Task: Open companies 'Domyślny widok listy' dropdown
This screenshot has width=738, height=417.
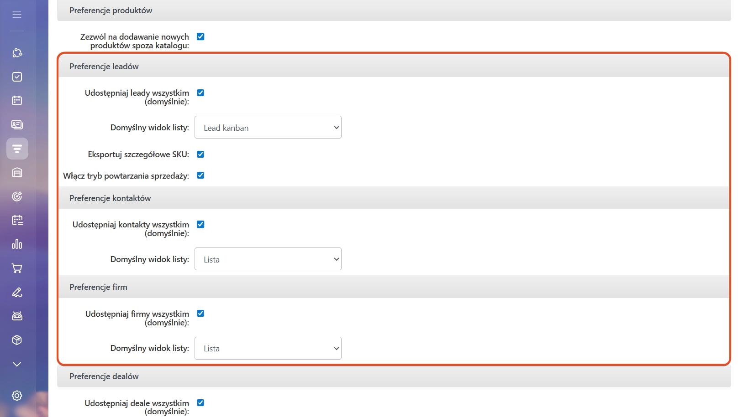Action: 268,348
